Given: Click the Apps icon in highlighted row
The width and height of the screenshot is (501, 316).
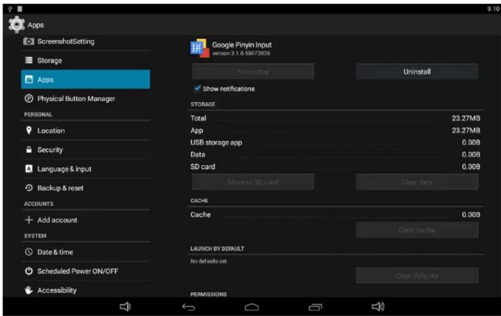Looking at the screenshot, I should [29, 79].
